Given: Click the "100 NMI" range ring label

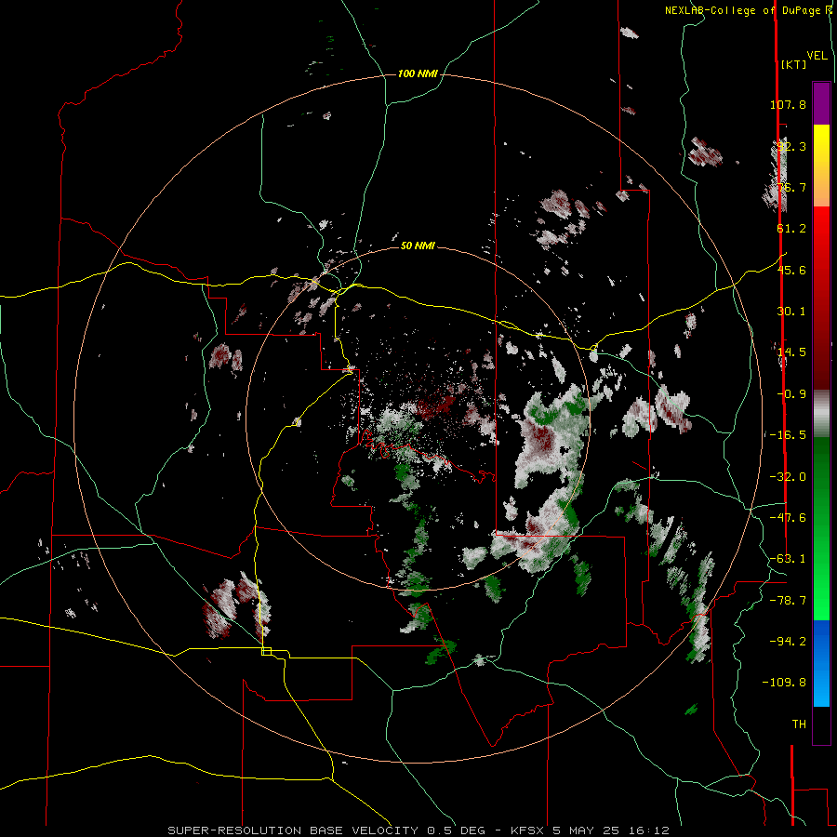Looking at the screenshot, I should [418, 73].
